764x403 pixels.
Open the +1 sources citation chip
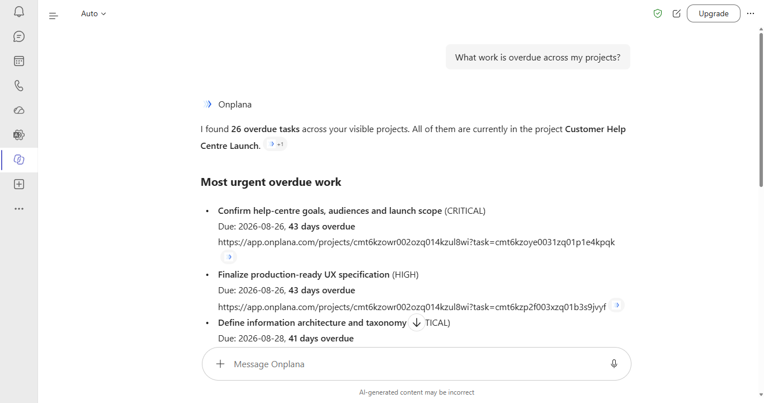276,144
